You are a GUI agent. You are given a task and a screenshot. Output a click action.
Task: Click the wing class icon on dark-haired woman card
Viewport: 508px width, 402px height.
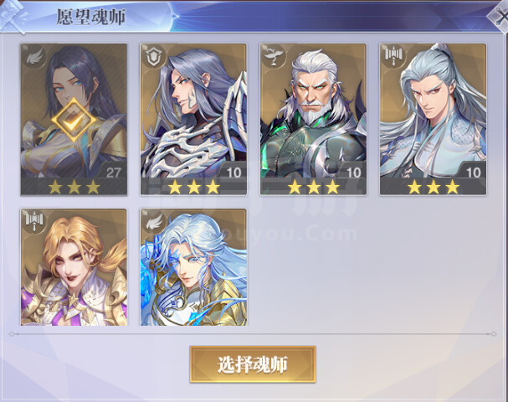(x=35, y=58)
